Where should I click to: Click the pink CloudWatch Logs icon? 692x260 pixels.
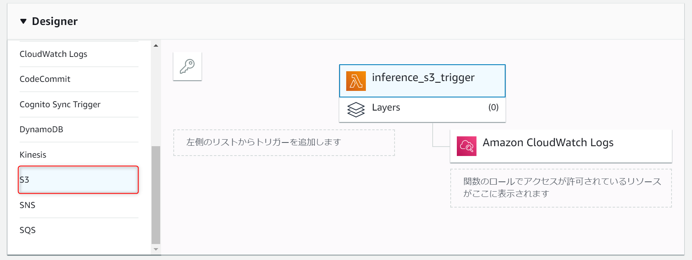pyautogui.click(x=466, y=146)
